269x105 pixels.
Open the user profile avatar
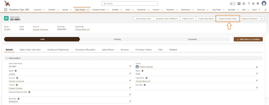coord(263,3)
